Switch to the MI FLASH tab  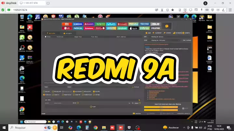[x=51, y=33]
